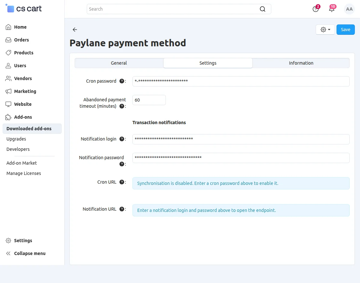Image resolution: width=360 pixels, height=283 pixels.
Task: Click Collapse menu label
Action: pyautogui.click(x=30, y=253)
